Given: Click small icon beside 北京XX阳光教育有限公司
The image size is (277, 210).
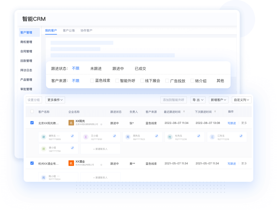Looking at the screenshot, I should tap(101, 124).
